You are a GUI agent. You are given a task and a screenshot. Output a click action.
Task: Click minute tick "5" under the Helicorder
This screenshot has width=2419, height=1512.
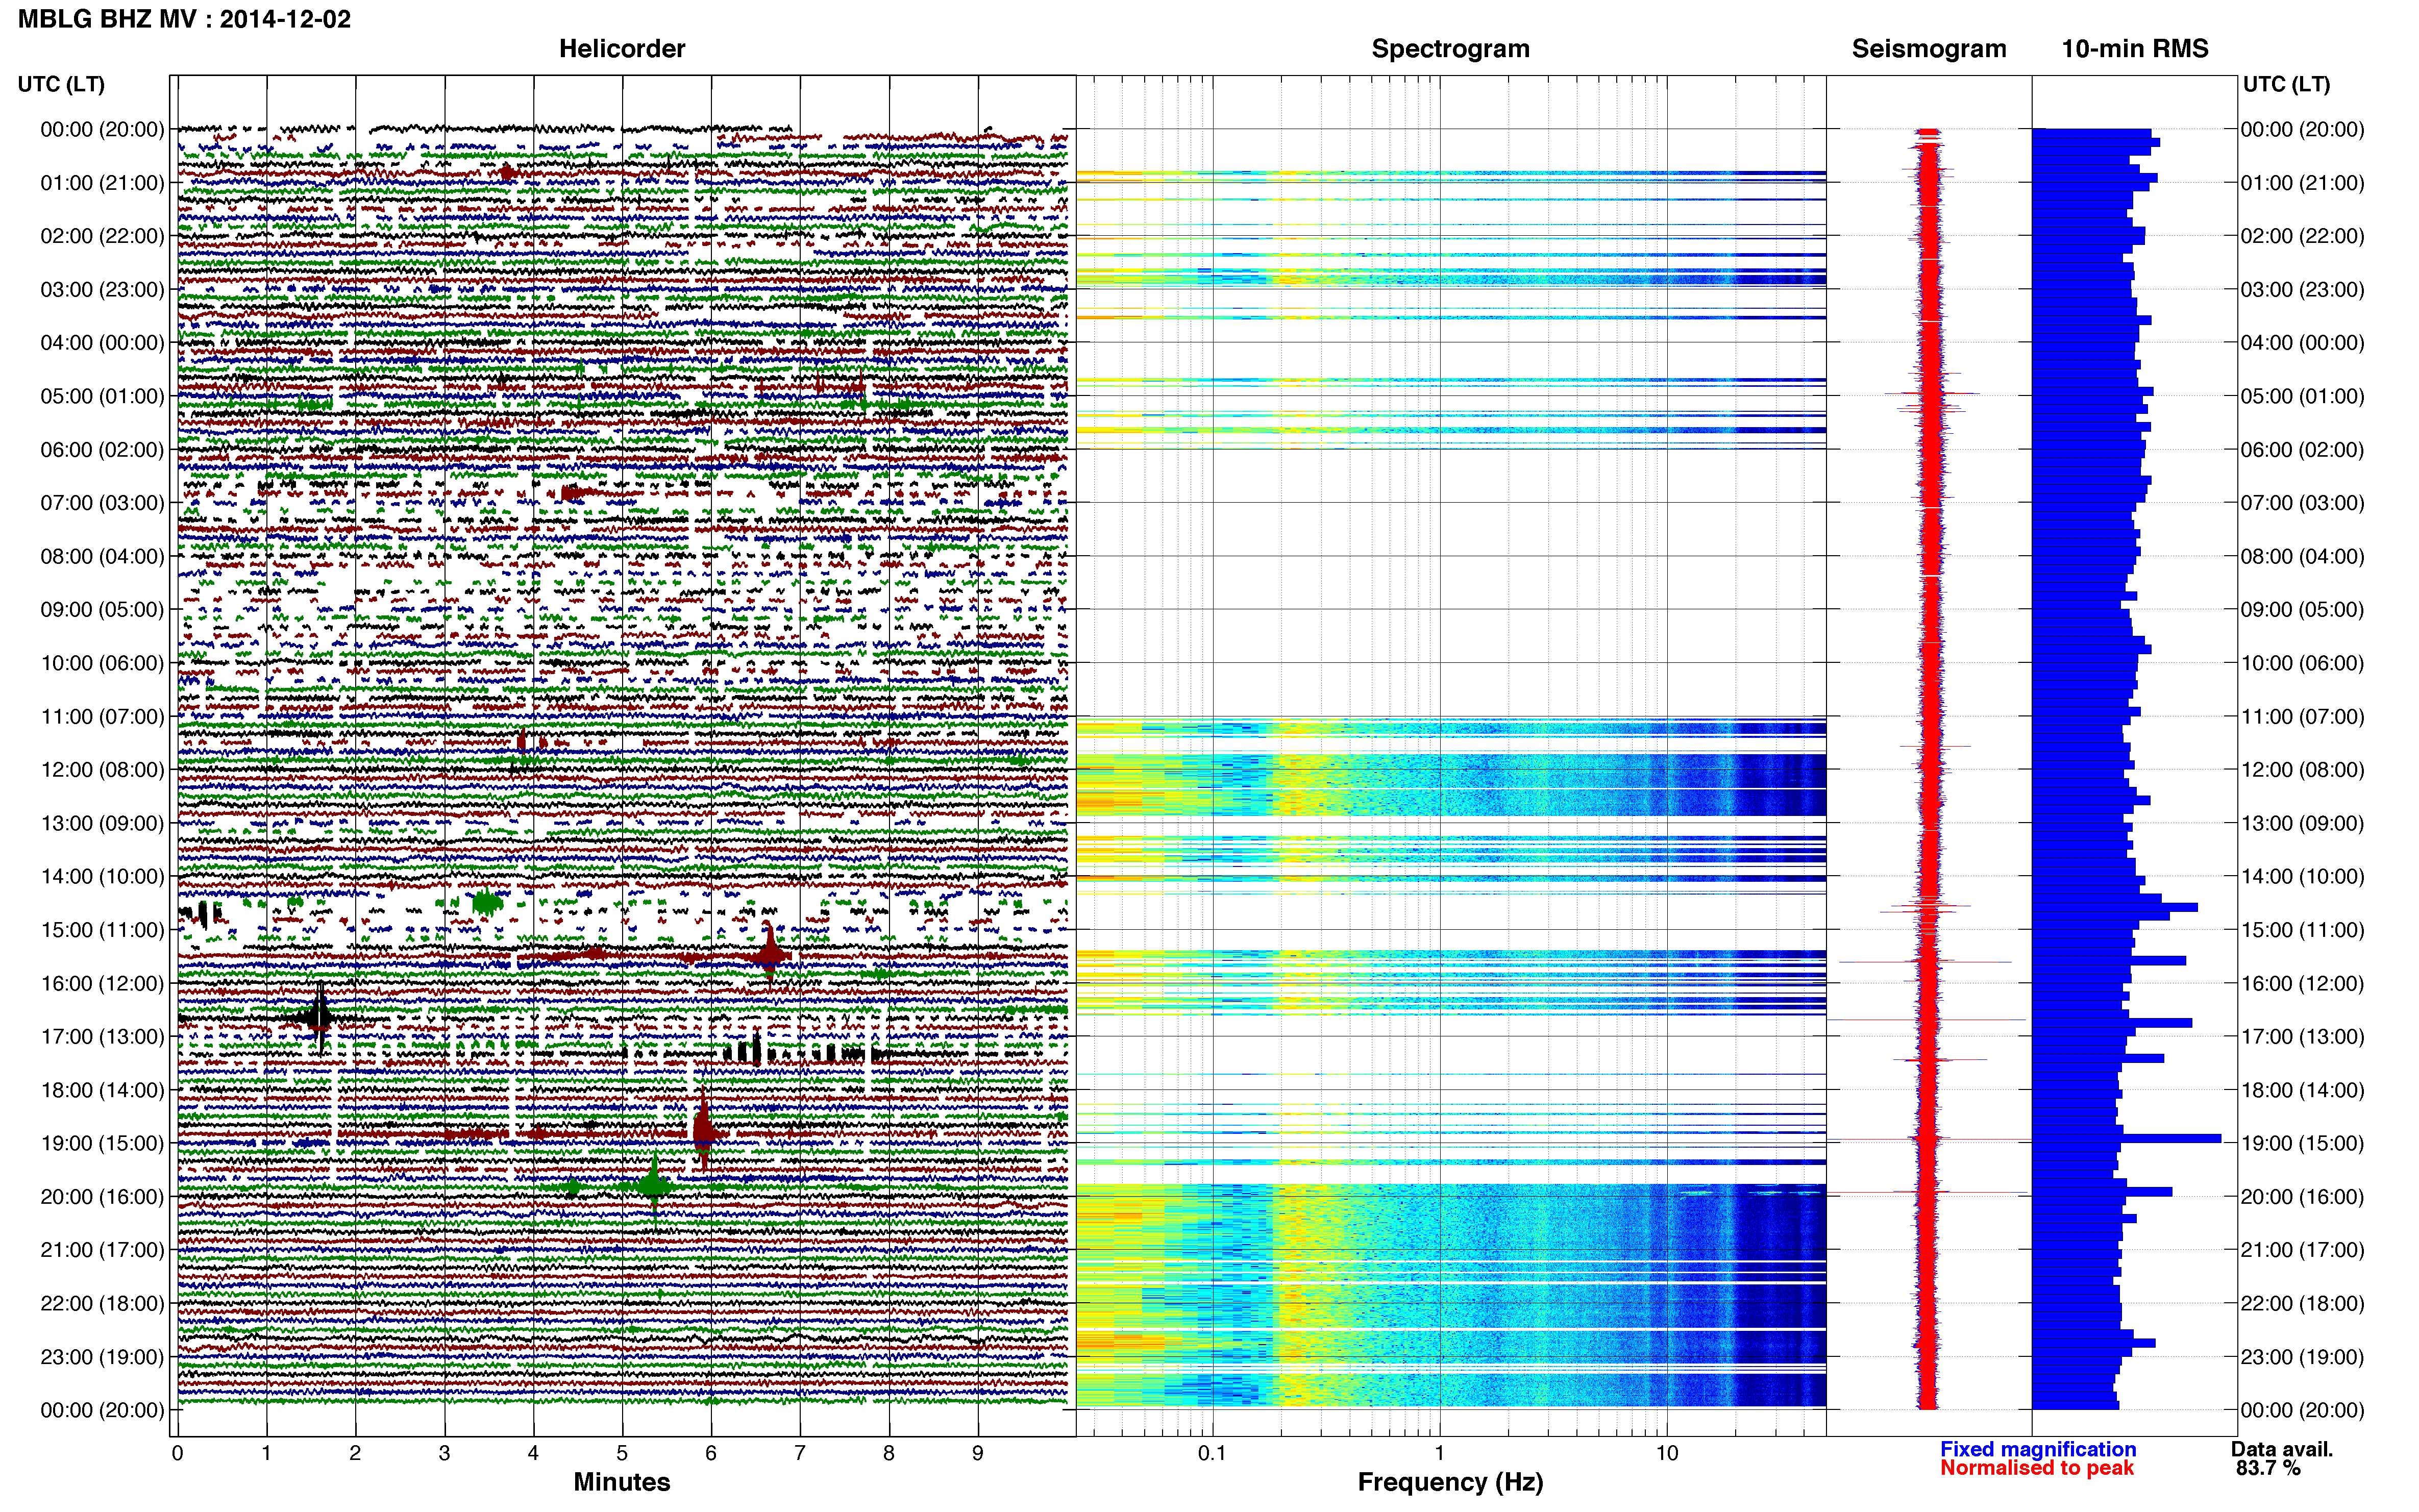pos(622,1453)
